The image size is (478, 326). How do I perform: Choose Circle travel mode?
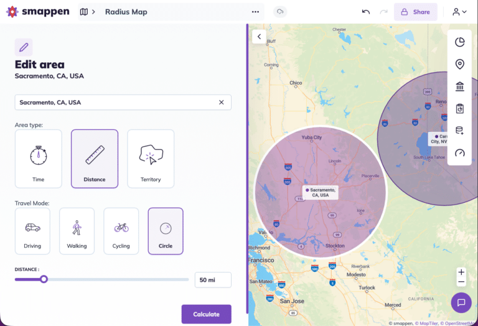166,231
